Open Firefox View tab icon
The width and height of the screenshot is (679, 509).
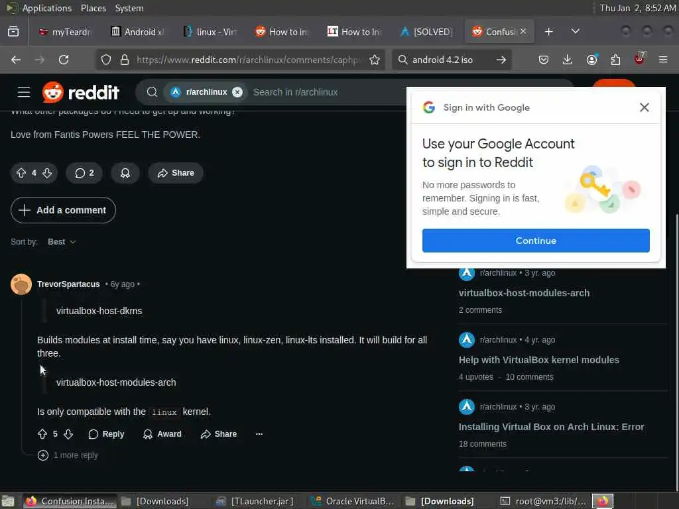13,32
